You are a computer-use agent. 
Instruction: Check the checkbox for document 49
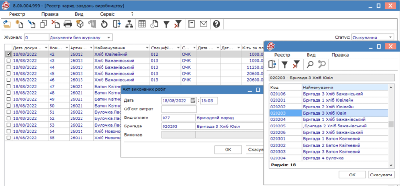coord(9,99)
